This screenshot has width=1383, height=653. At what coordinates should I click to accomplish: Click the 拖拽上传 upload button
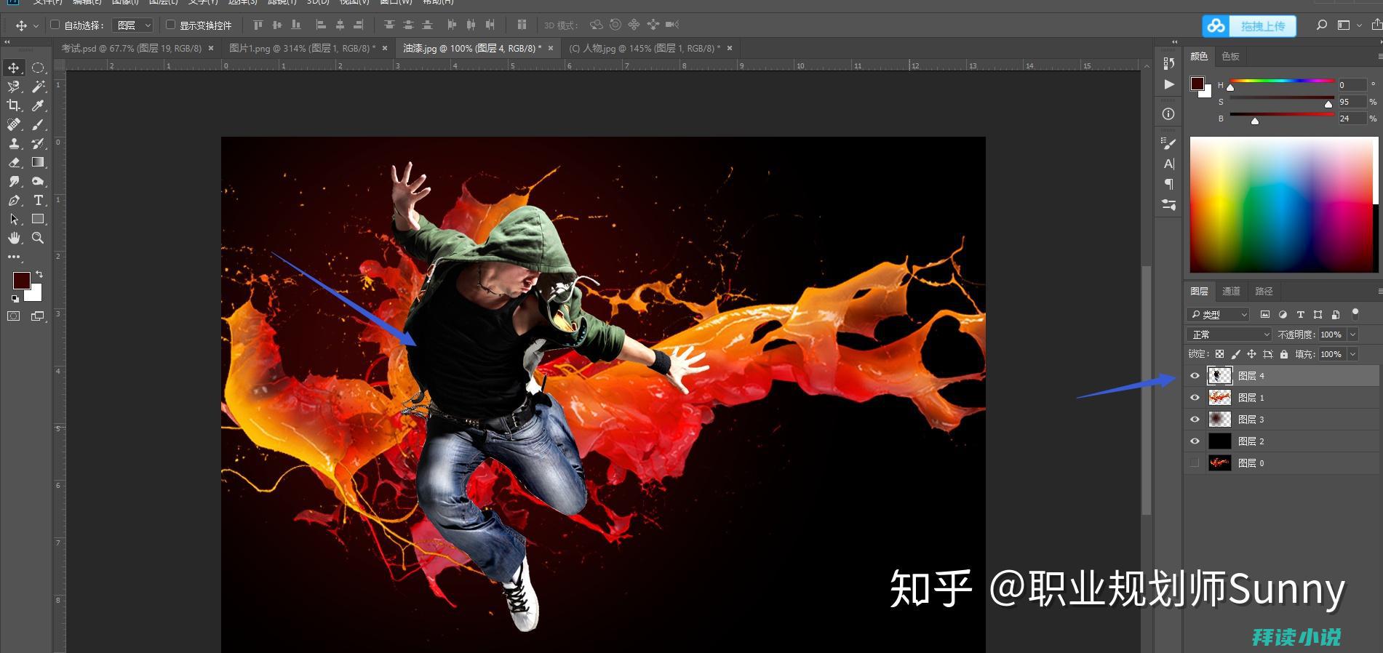(x=1248, y=26)
